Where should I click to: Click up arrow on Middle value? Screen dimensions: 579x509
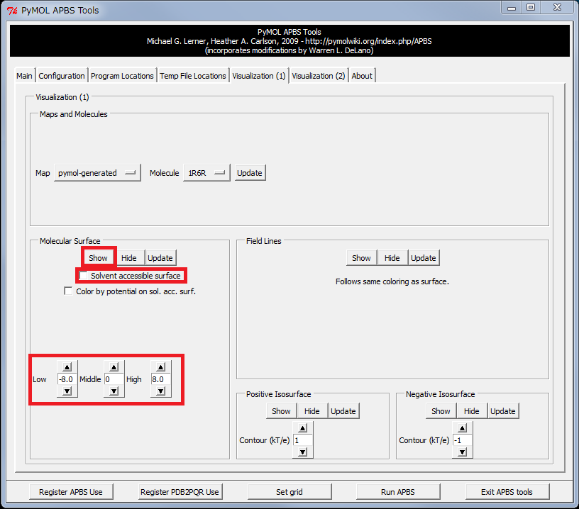click(114, 367)
